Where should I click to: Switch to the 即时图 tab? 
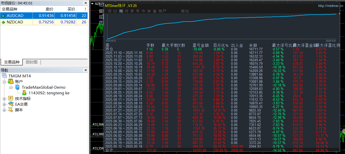pyautogui.click(x=32, y=62)
